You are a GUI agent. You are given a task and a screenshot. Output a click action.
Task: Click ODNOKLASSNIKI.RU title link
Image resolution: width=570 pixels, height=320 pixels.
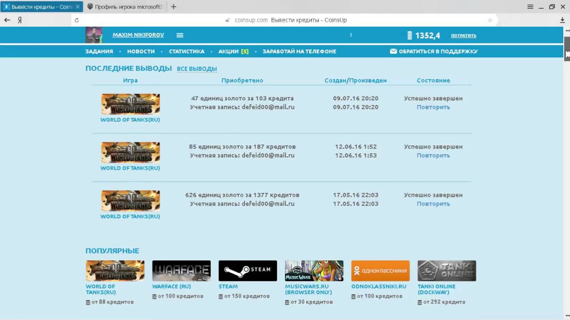(x=379, y=287)
